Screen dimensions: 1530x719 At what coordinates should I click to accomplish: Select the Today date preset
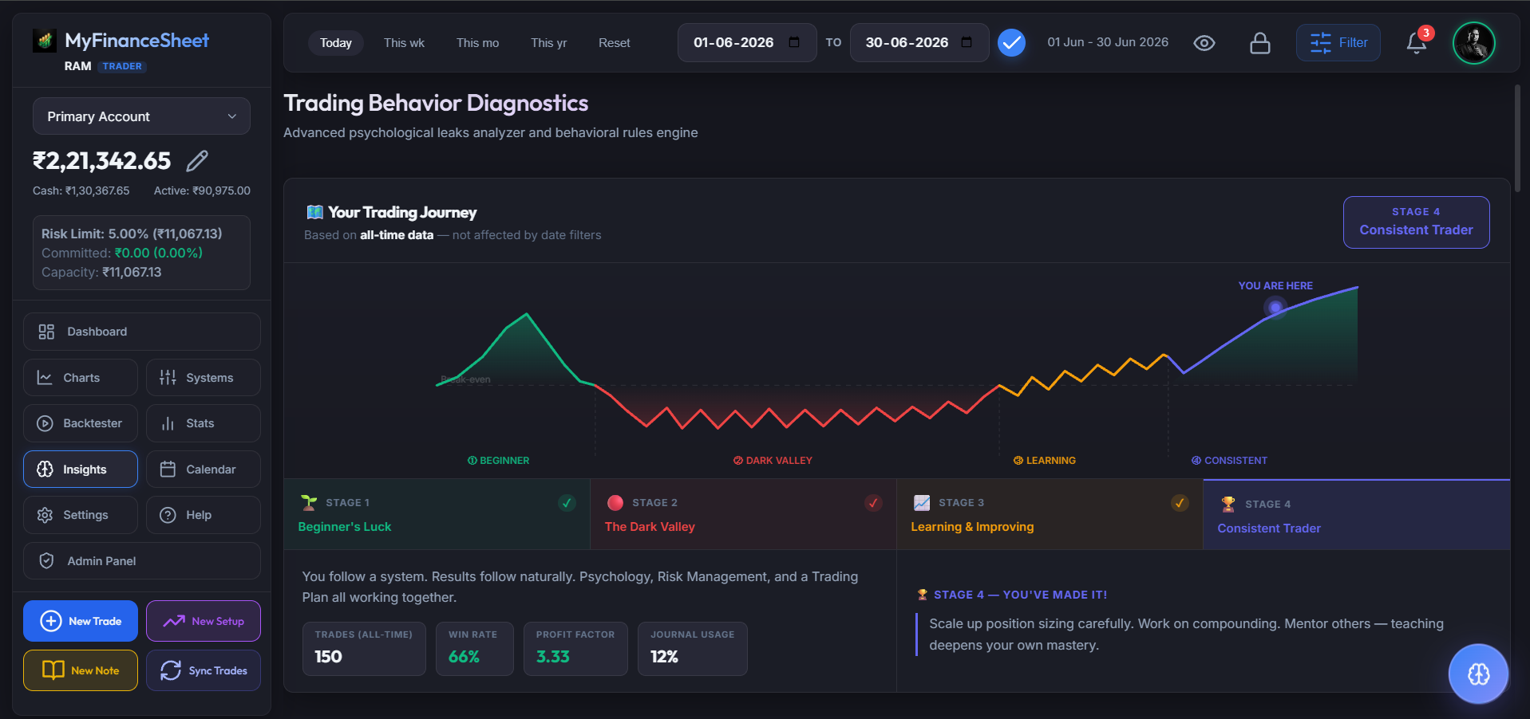click(x=336, y=43)
